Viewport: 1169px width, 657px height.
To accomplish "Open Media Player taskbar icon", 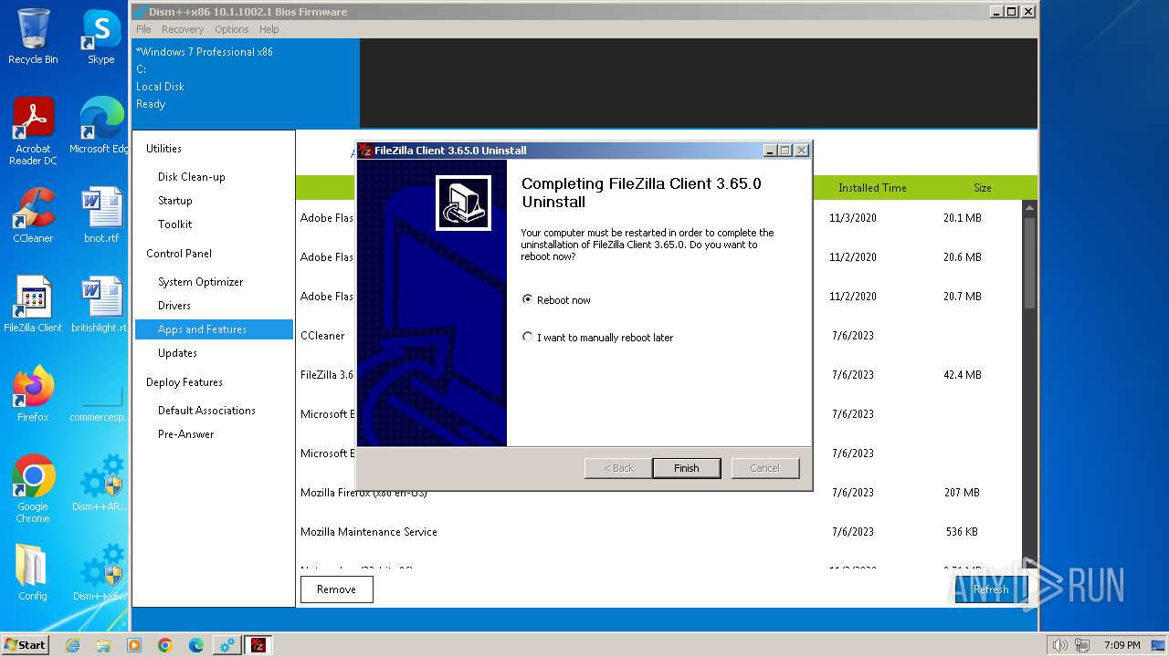I will [x=134, y=645].
